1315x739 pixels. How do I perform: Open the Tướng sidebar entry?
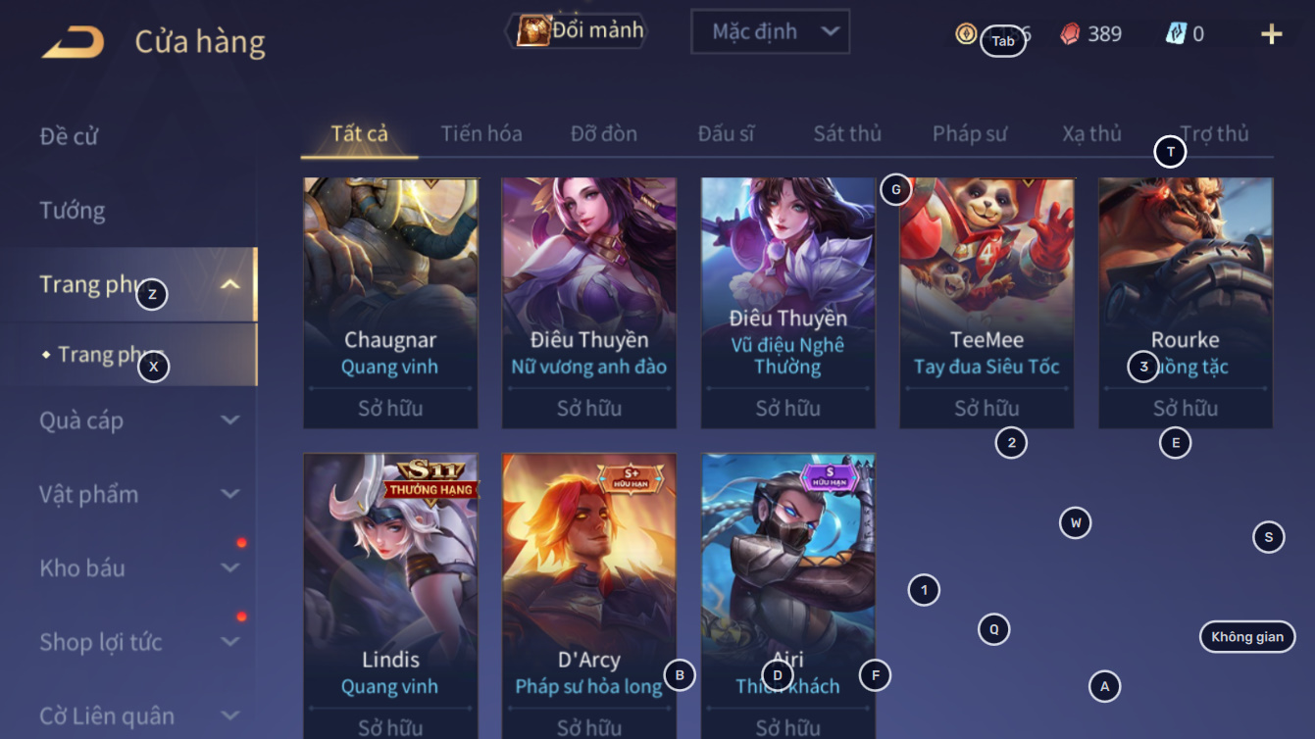point(72,210)
